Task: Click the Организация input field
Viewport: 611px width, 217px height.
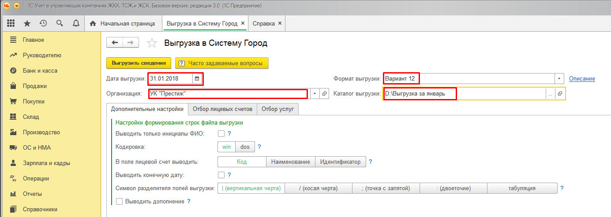Action: click(x=228, y=94)
